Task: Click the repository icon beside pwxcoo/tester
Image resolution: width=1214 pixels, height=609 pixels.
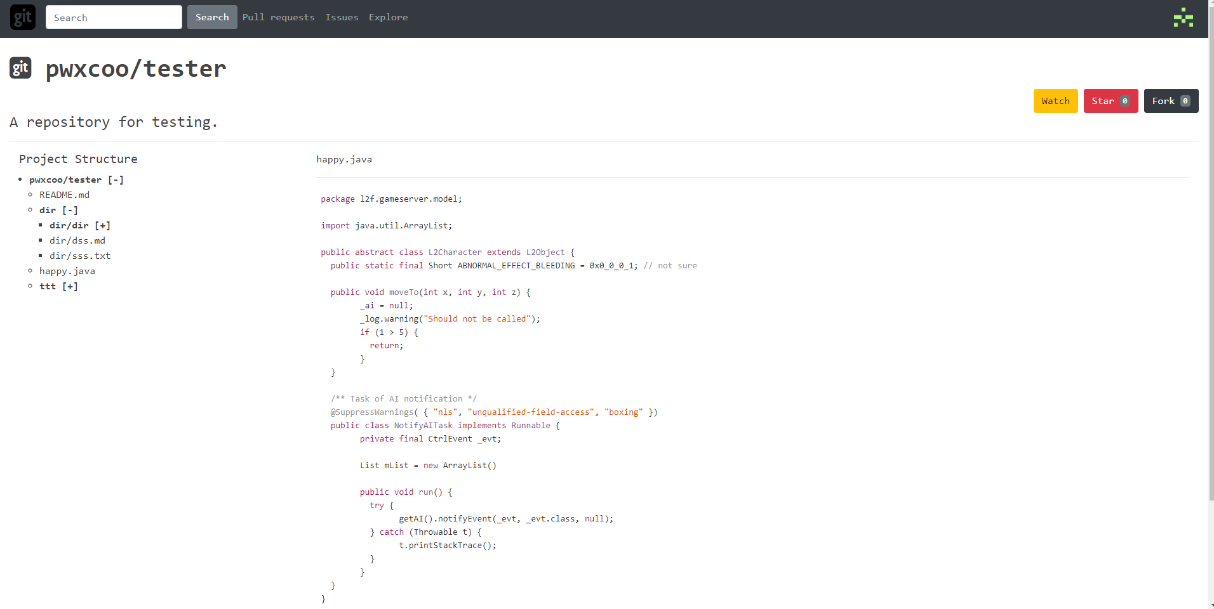Action: click(x=20, y=67)
